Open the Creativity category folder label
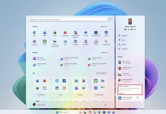Viewport: 166px width, 114px height. coord(80,95)
